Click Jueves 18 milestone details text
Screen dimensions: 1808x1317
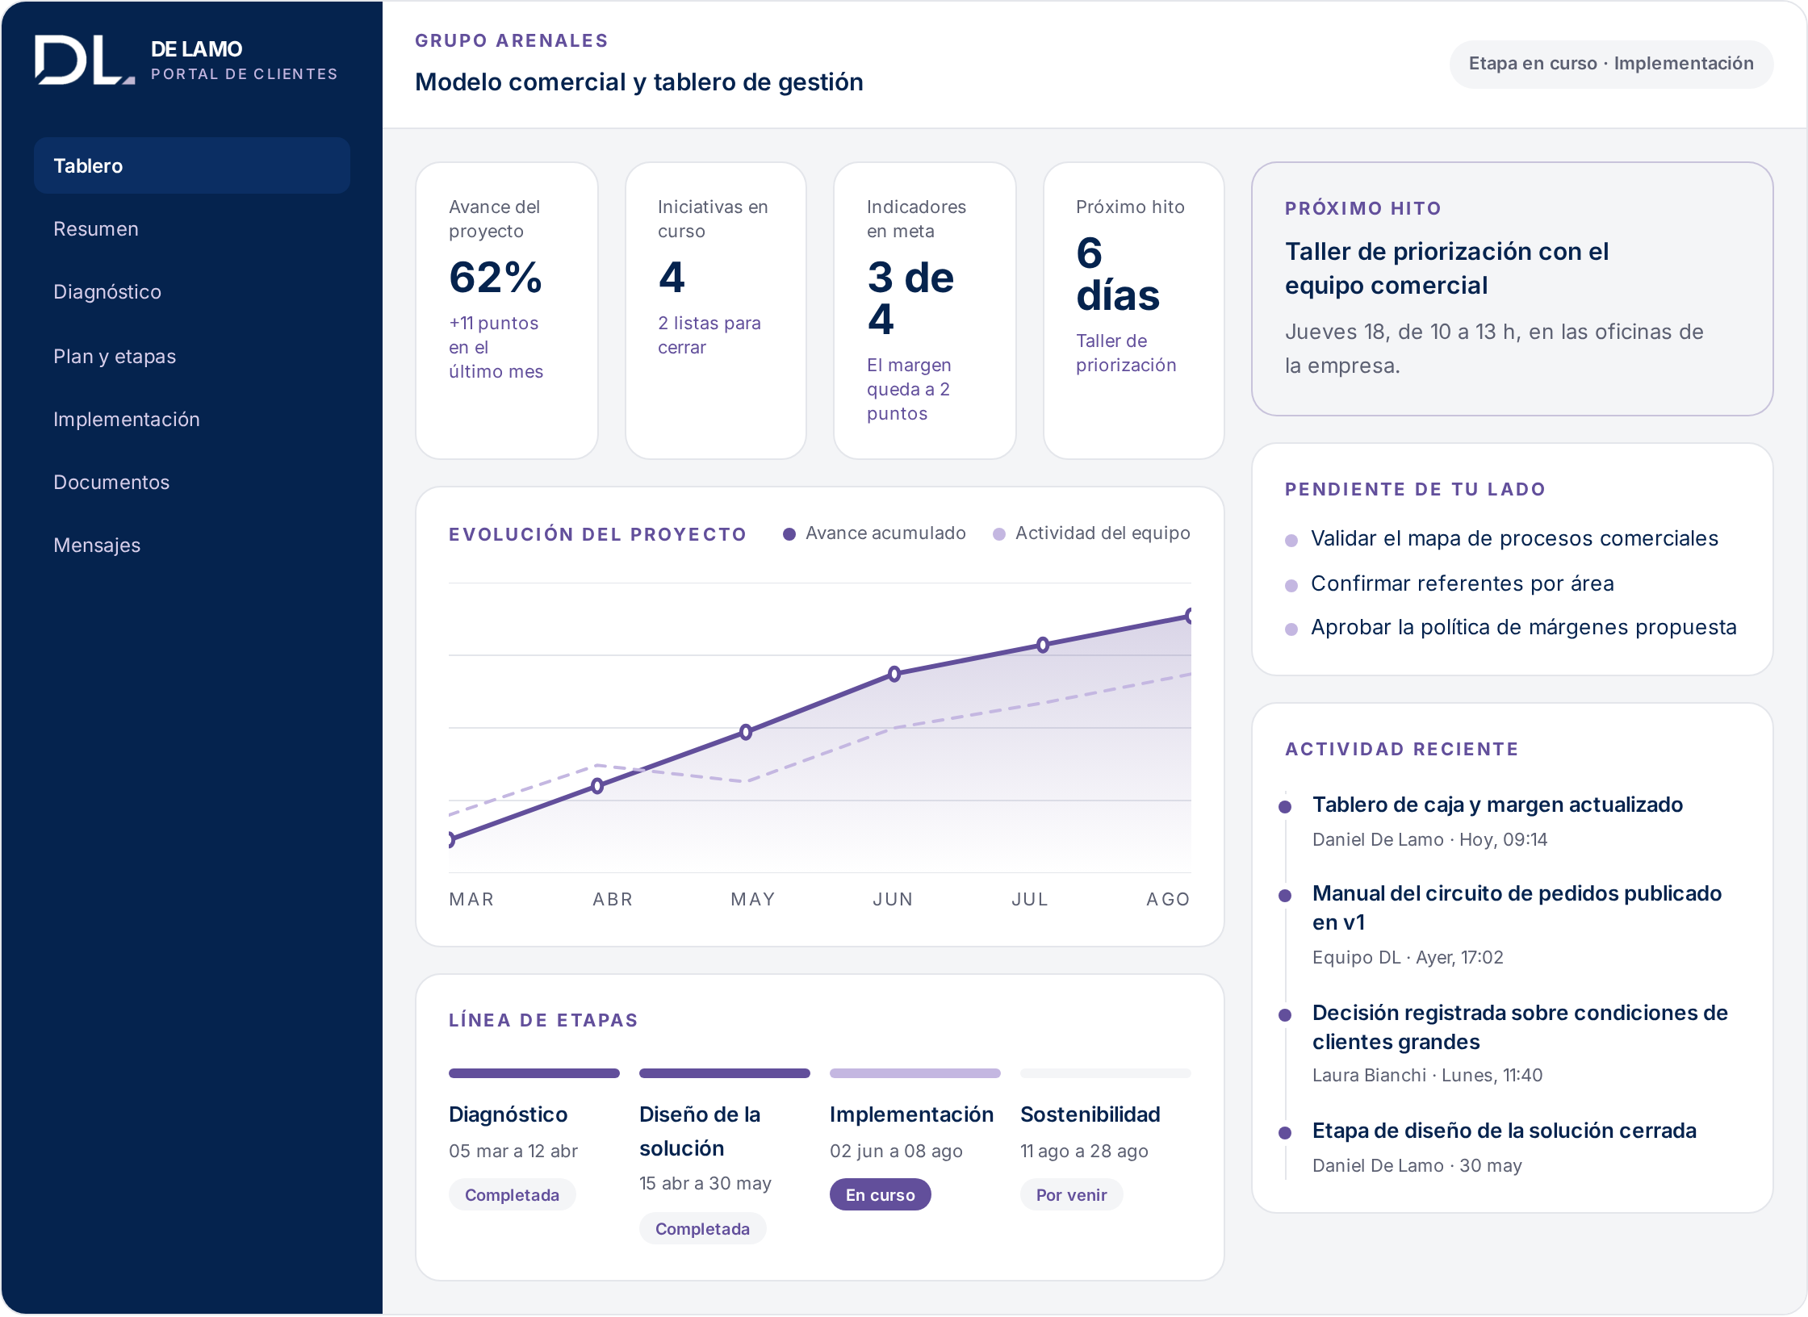1494,349
